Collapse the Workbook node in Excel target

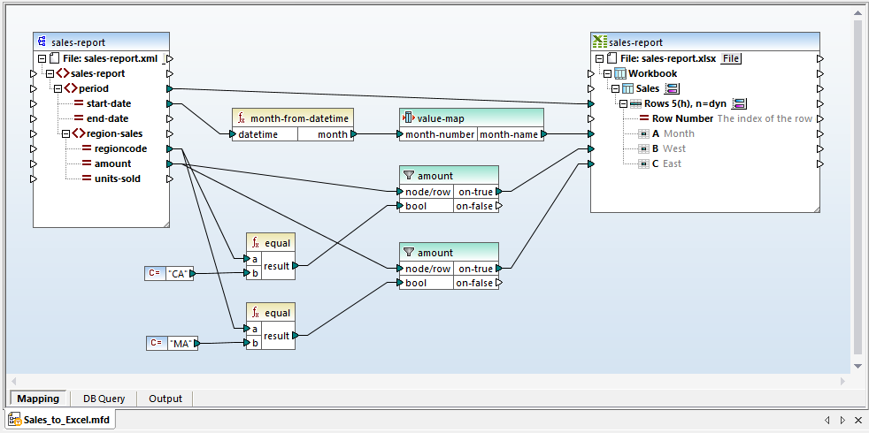coord(608,73)
